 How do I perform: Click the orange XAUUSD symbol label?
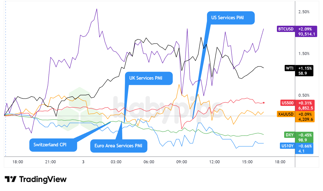pyautogui.click(x=285, y=114)
